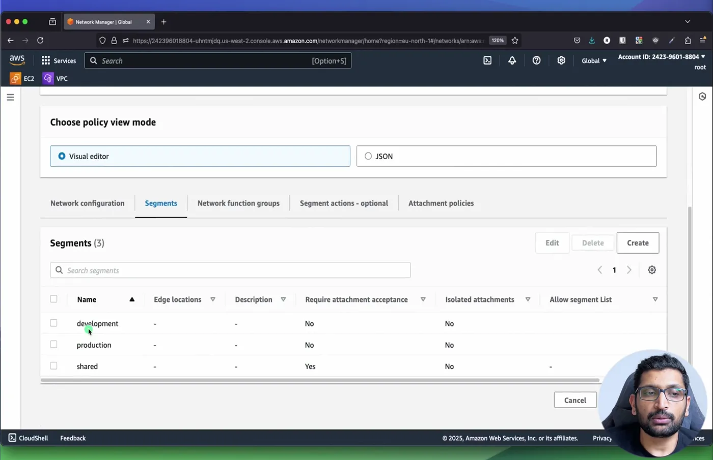Launch CloudShell from the top navigation icon
This screenshot has height=460, width=713.
(487, 60)
